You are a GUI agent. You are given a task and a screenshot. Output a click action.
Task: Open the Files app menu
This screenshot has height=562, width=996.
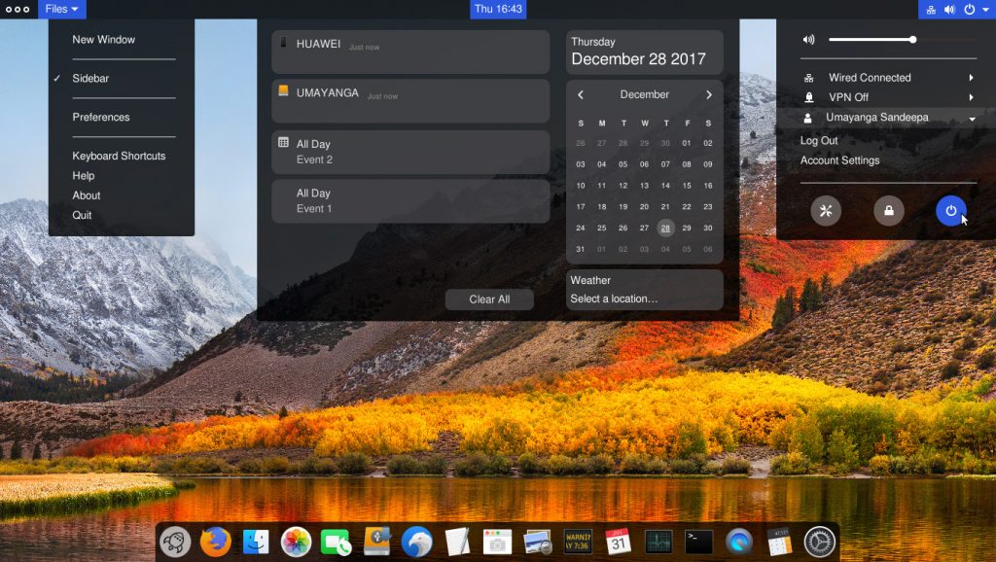point(61,9)
